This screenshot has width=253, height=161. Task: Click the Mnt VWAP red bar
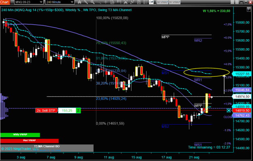click(30, 140)
